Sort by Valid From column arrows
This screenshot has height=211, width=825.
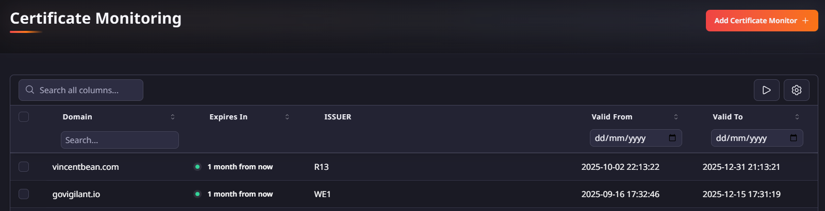pos(676,117)
